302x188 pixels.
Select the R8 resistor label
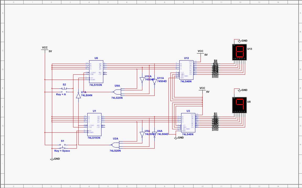pos(215,61)
